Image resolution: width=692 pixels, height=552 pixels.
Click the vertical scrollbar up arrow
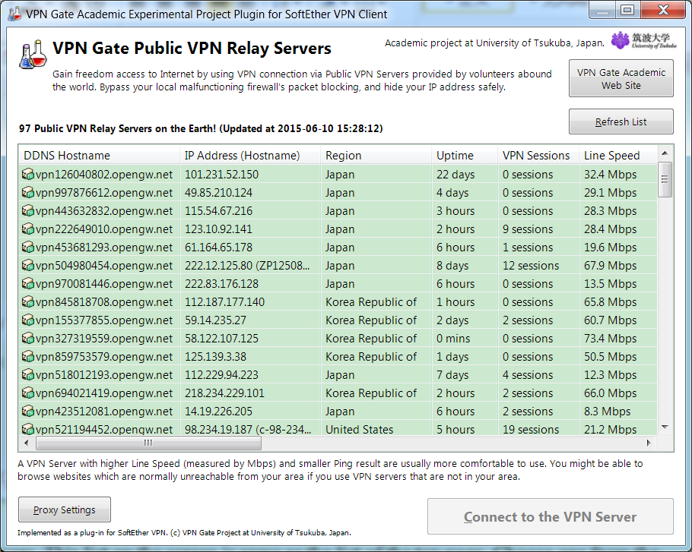tap(665, 153)
